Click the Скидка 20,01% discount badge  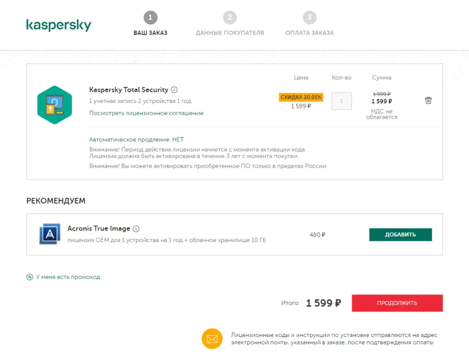point(301,97)
